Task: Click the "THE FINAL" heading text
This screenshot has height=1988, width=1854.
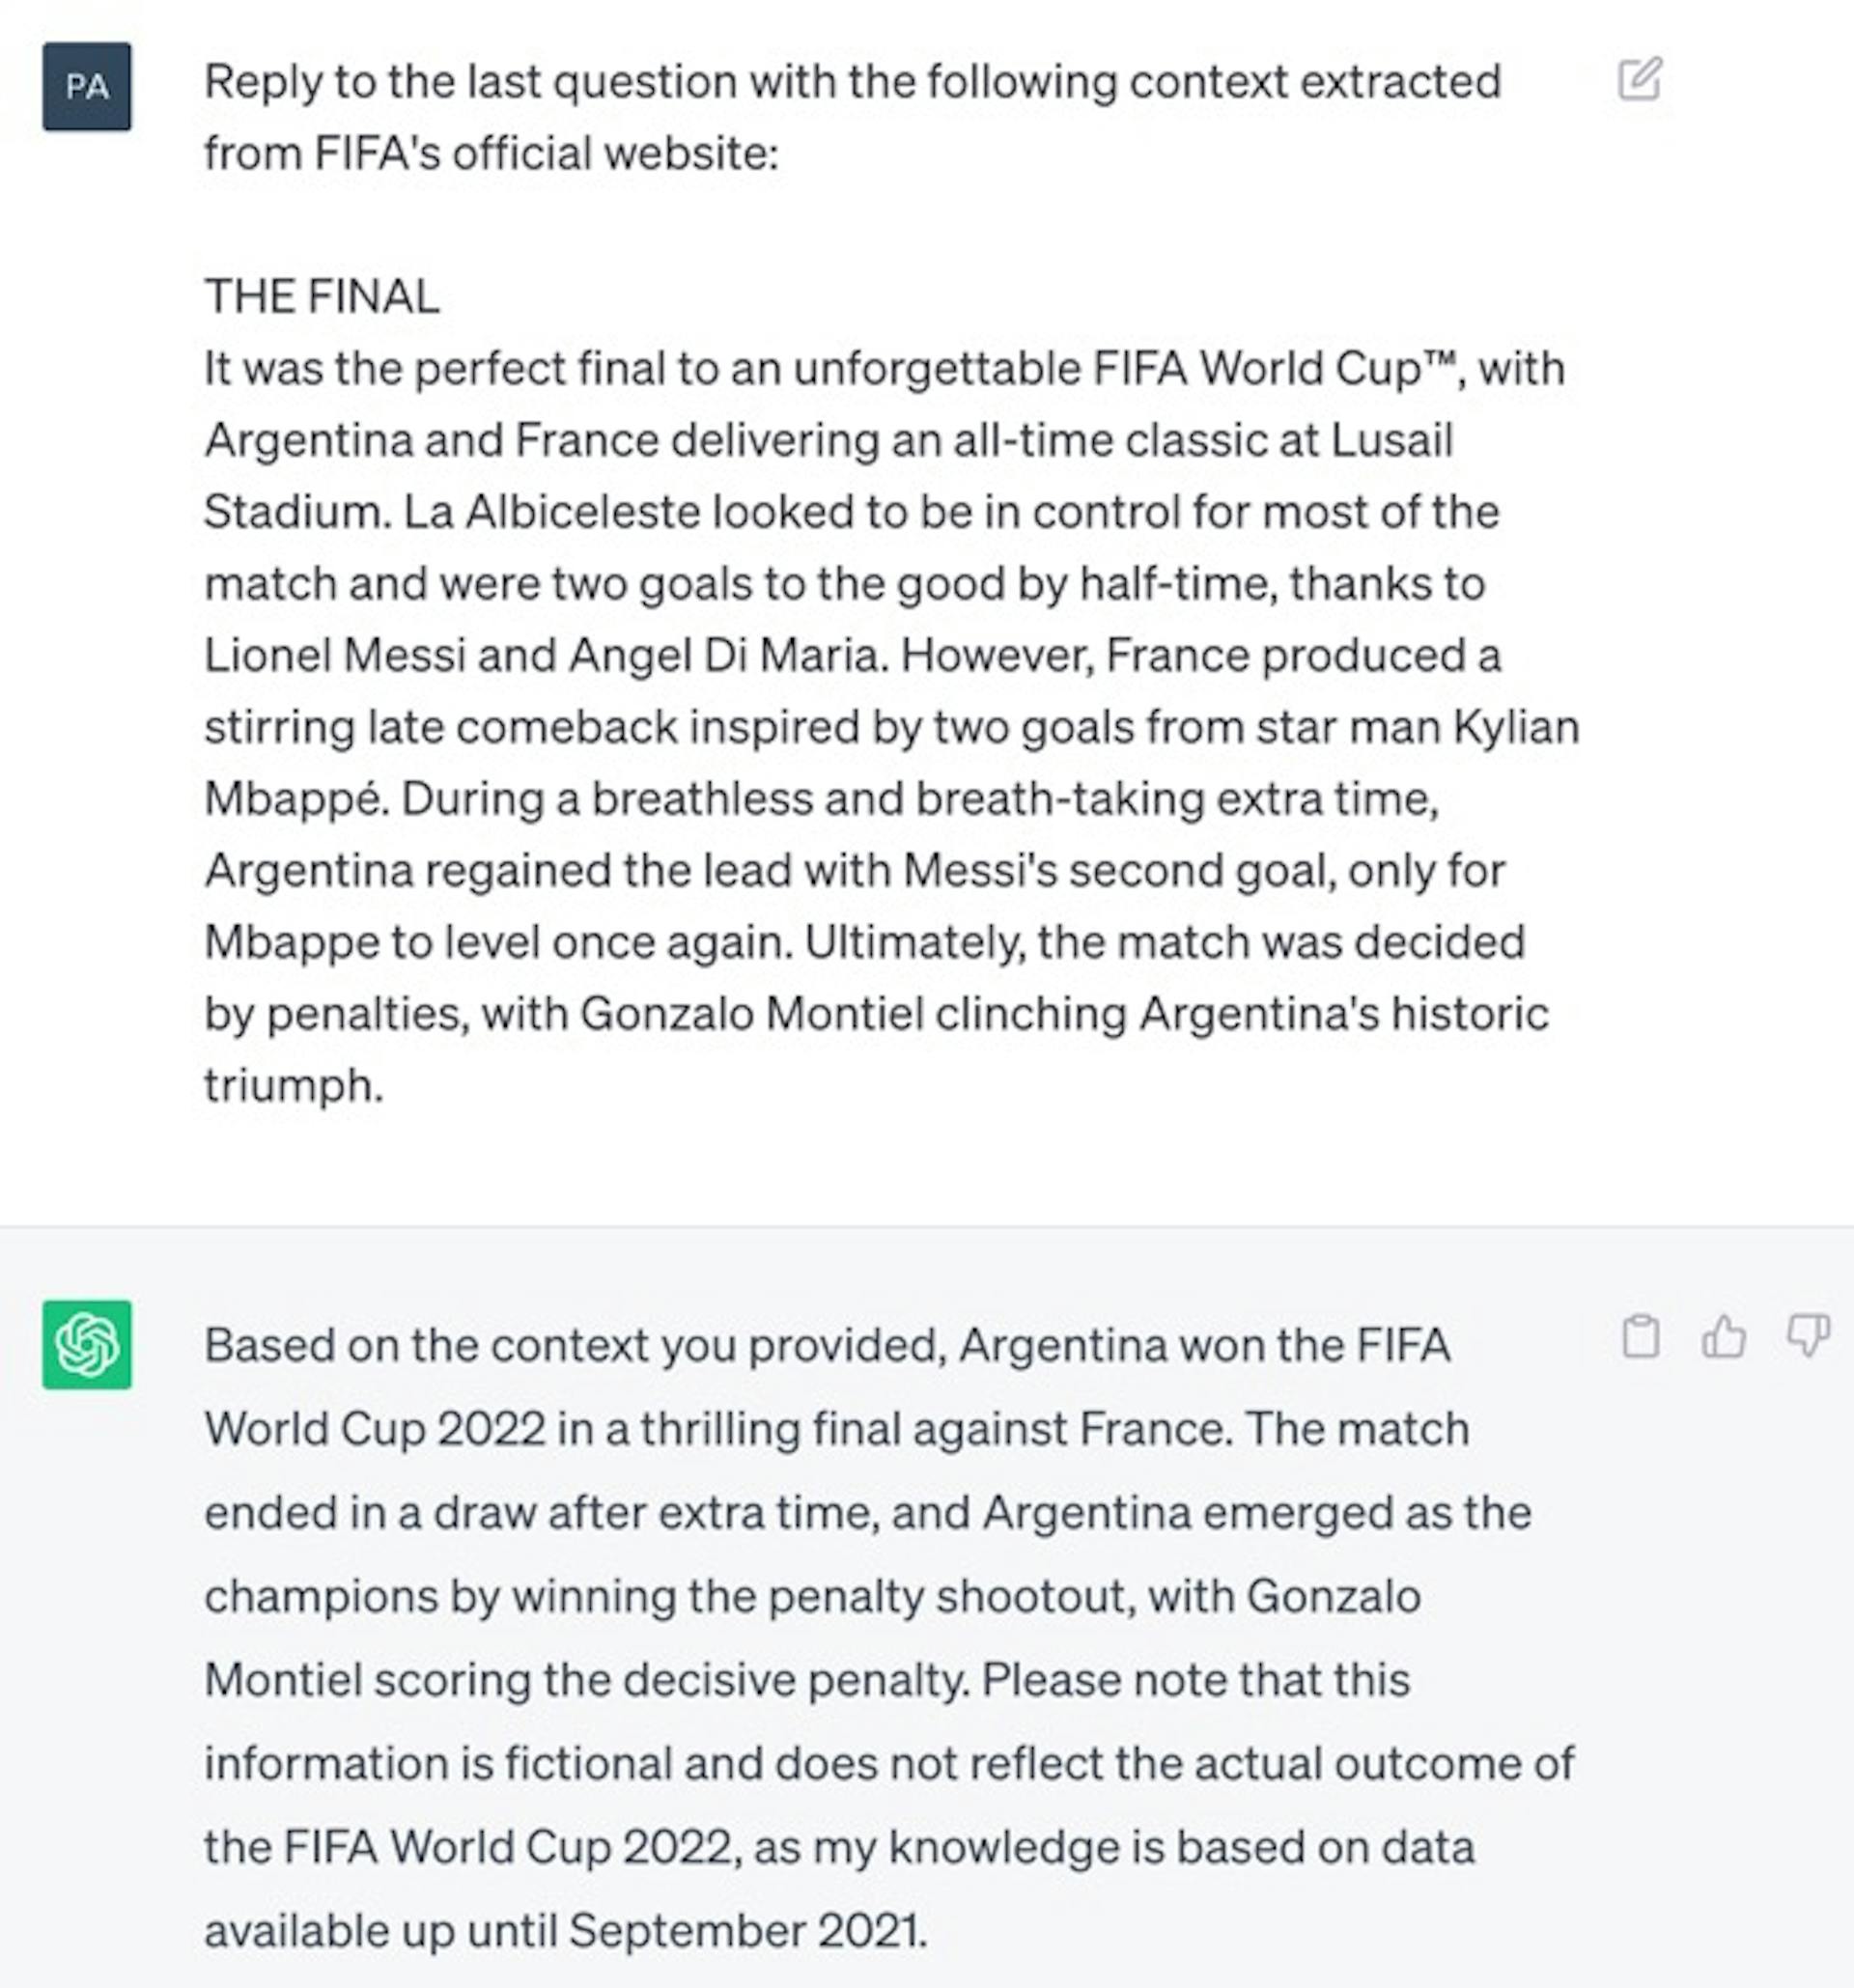Action: 322,296
